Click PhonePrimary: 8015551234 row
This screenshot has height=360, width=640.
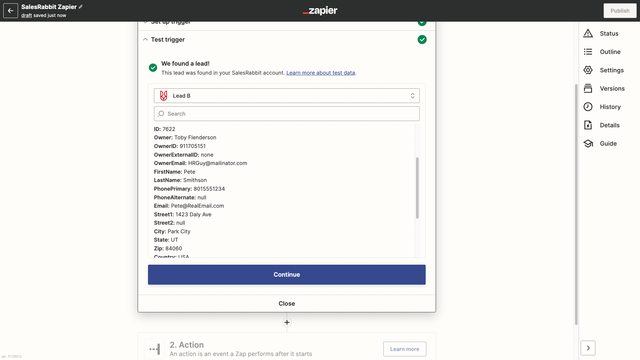[189, 189]
